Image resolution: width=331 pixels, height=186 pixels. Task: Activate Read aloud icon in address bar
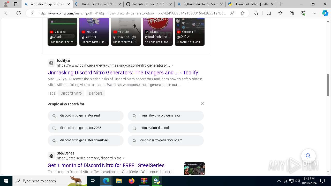point(232,13)
